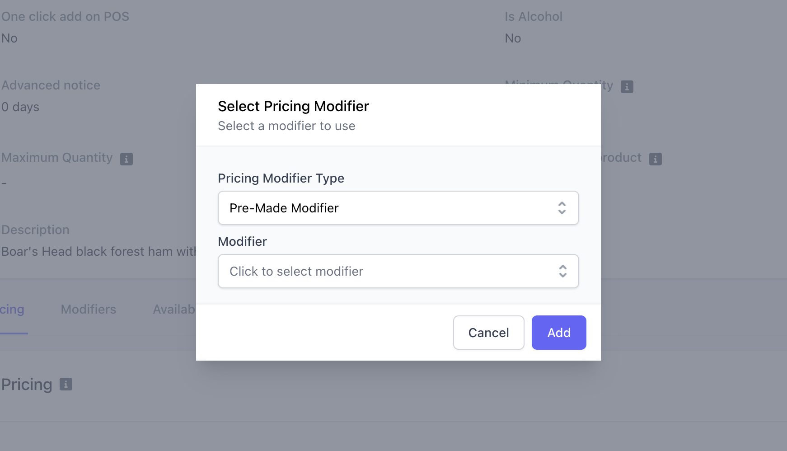Open the 'Click to select modifier' dropdown

pyautogui.click(x=398, y=271)
